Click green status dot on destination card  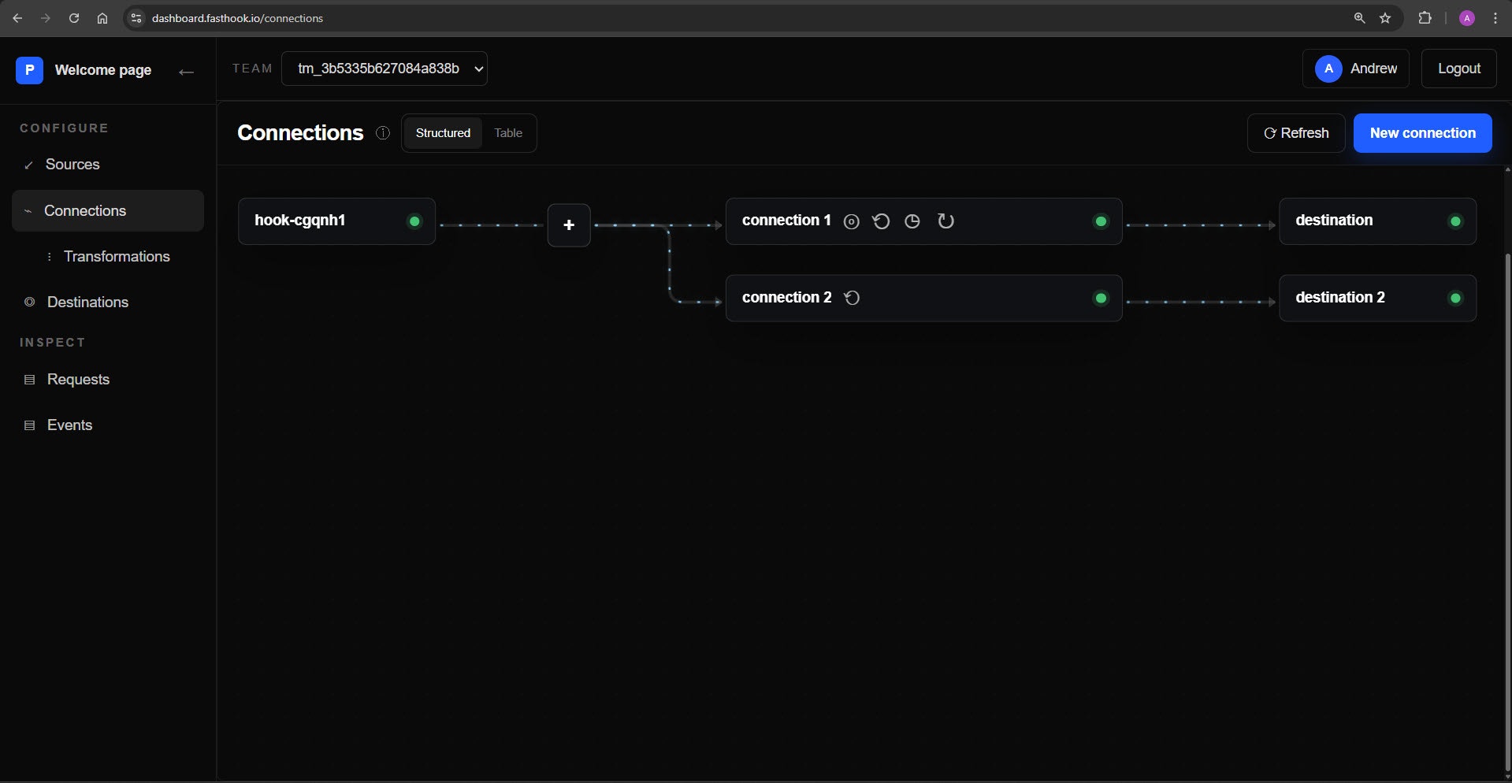[1455, 221]
